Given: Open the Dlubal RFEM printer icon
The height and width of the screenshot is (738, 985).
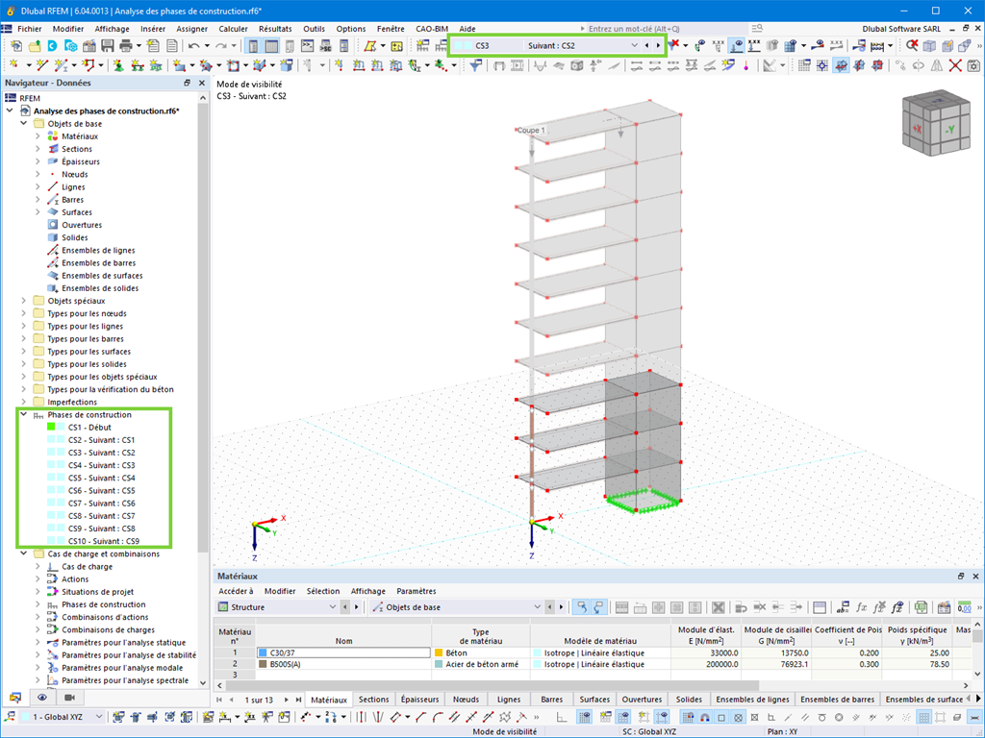Looking at the screenshot, I should coord(126,45).
